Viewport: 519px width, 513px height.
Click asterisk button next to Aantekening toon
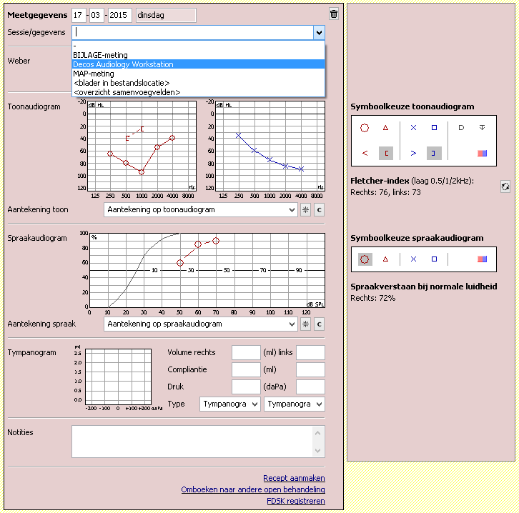click(306, 210)
